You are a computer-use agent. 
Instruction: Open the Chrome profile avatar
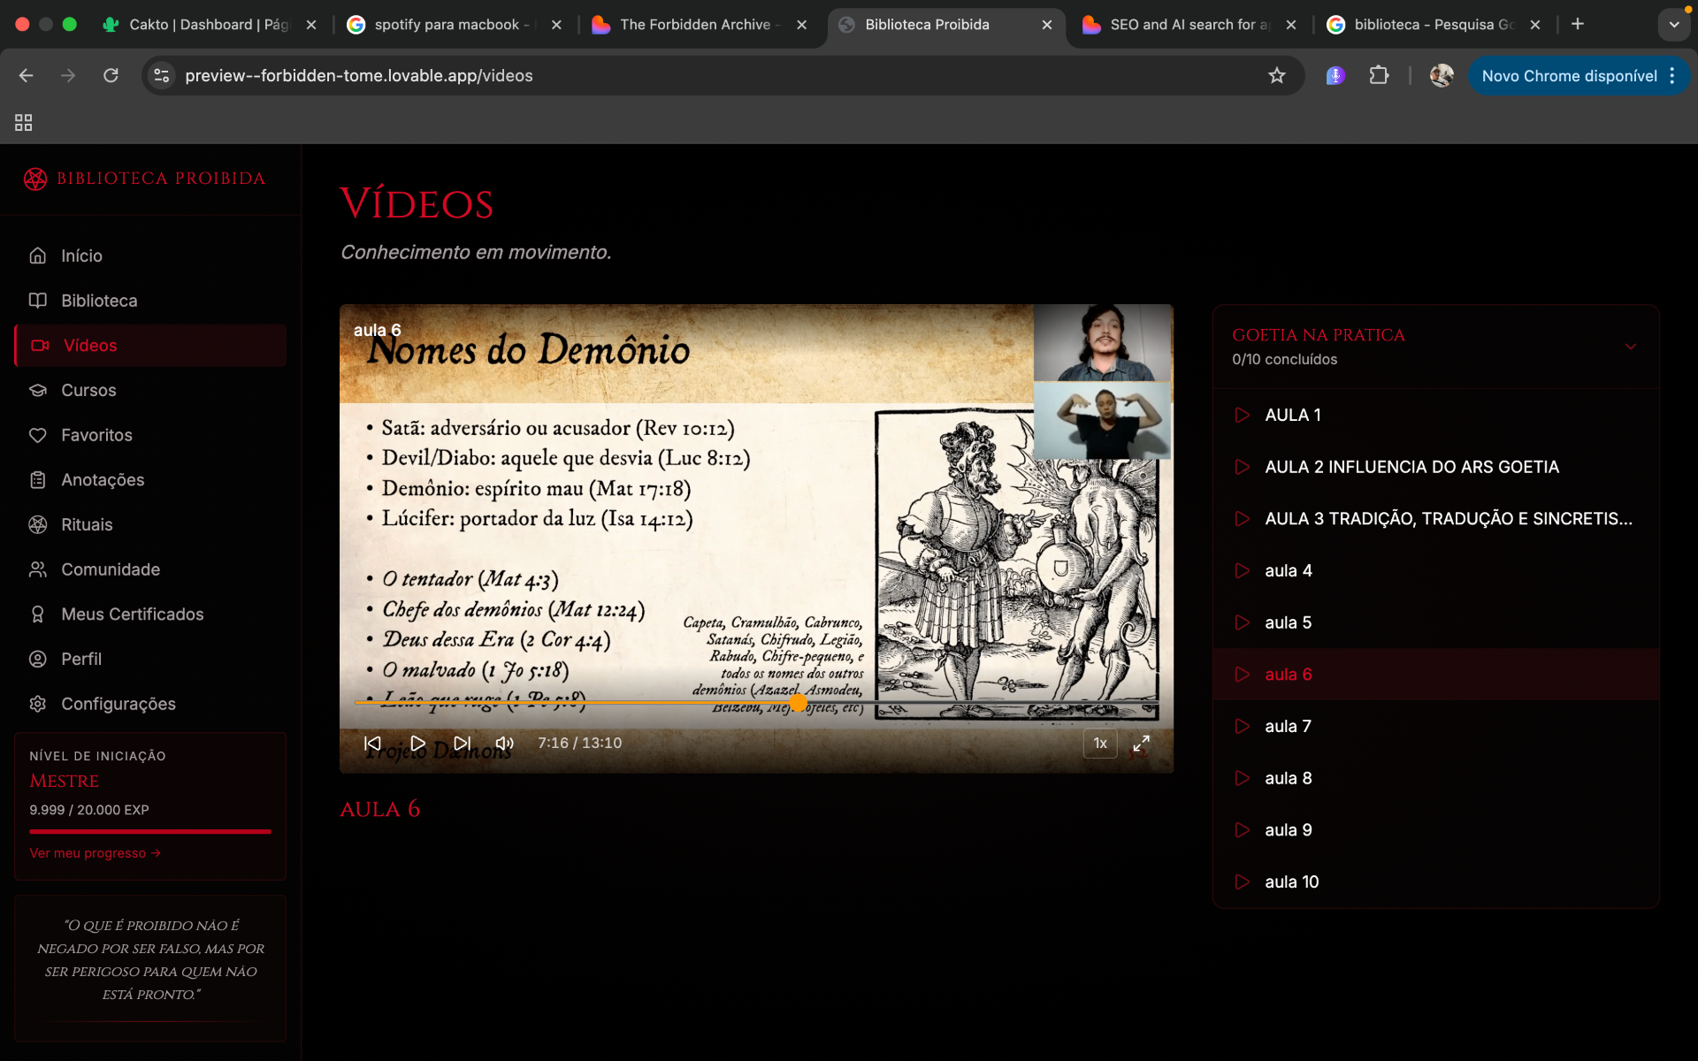coord(1442,76)
